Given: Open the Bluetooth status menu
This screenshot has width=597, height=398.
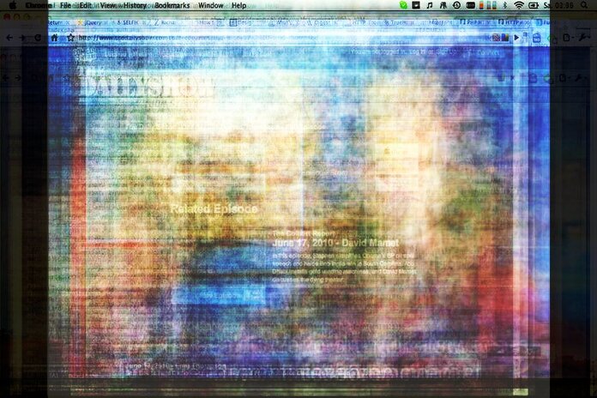Looking at the screenshot, I should 505,5.
